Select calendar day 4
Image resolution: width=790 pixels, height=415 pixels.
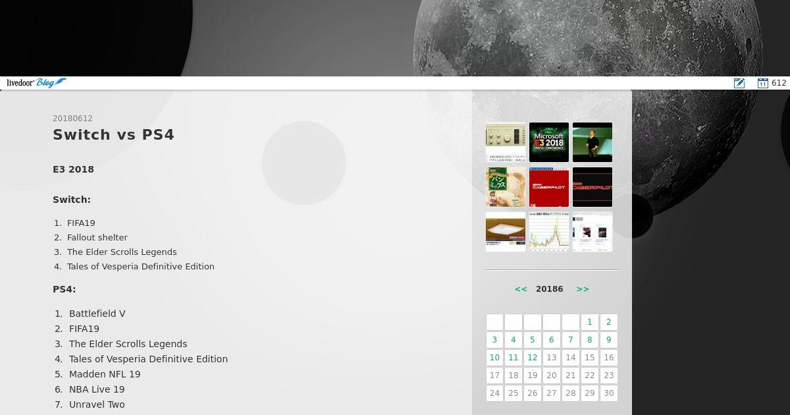(x=513, y=340)
